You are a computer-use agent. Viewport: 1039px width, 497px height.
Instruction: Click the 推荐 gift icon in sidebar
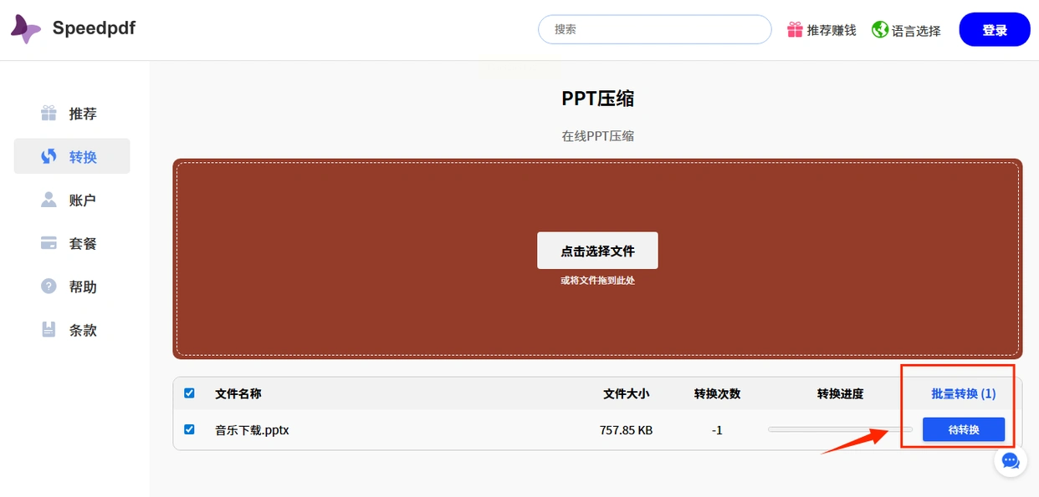[x=49, y=113]
